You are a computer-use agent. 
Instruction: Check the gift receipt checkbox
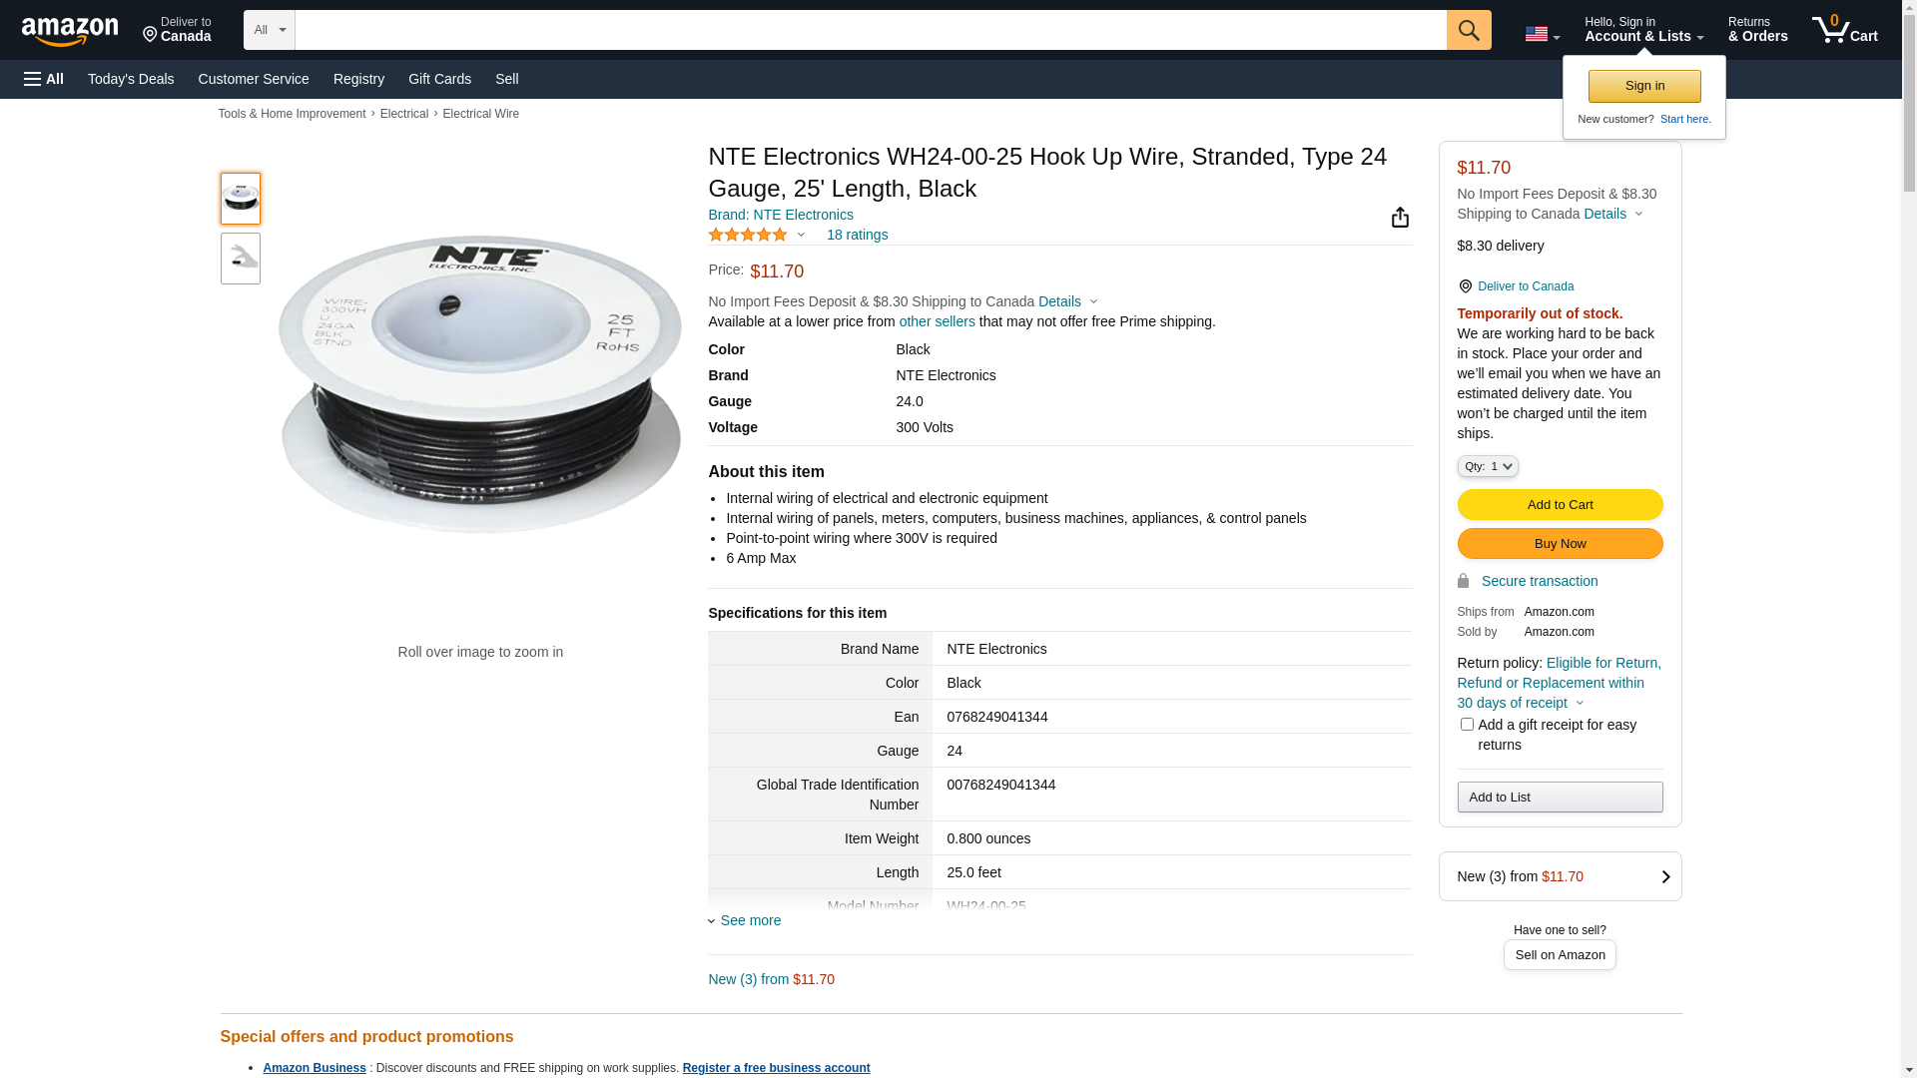click(x=1466, y=725)
